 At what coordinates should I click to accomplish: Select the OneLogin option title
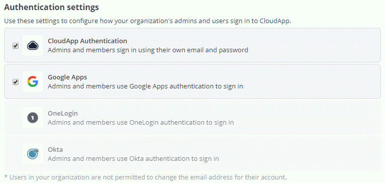[x=63, y=113]
